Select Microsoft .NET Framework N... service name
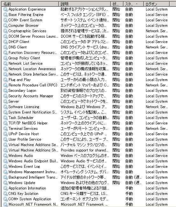The image size is (176, 207). (33, 204)
